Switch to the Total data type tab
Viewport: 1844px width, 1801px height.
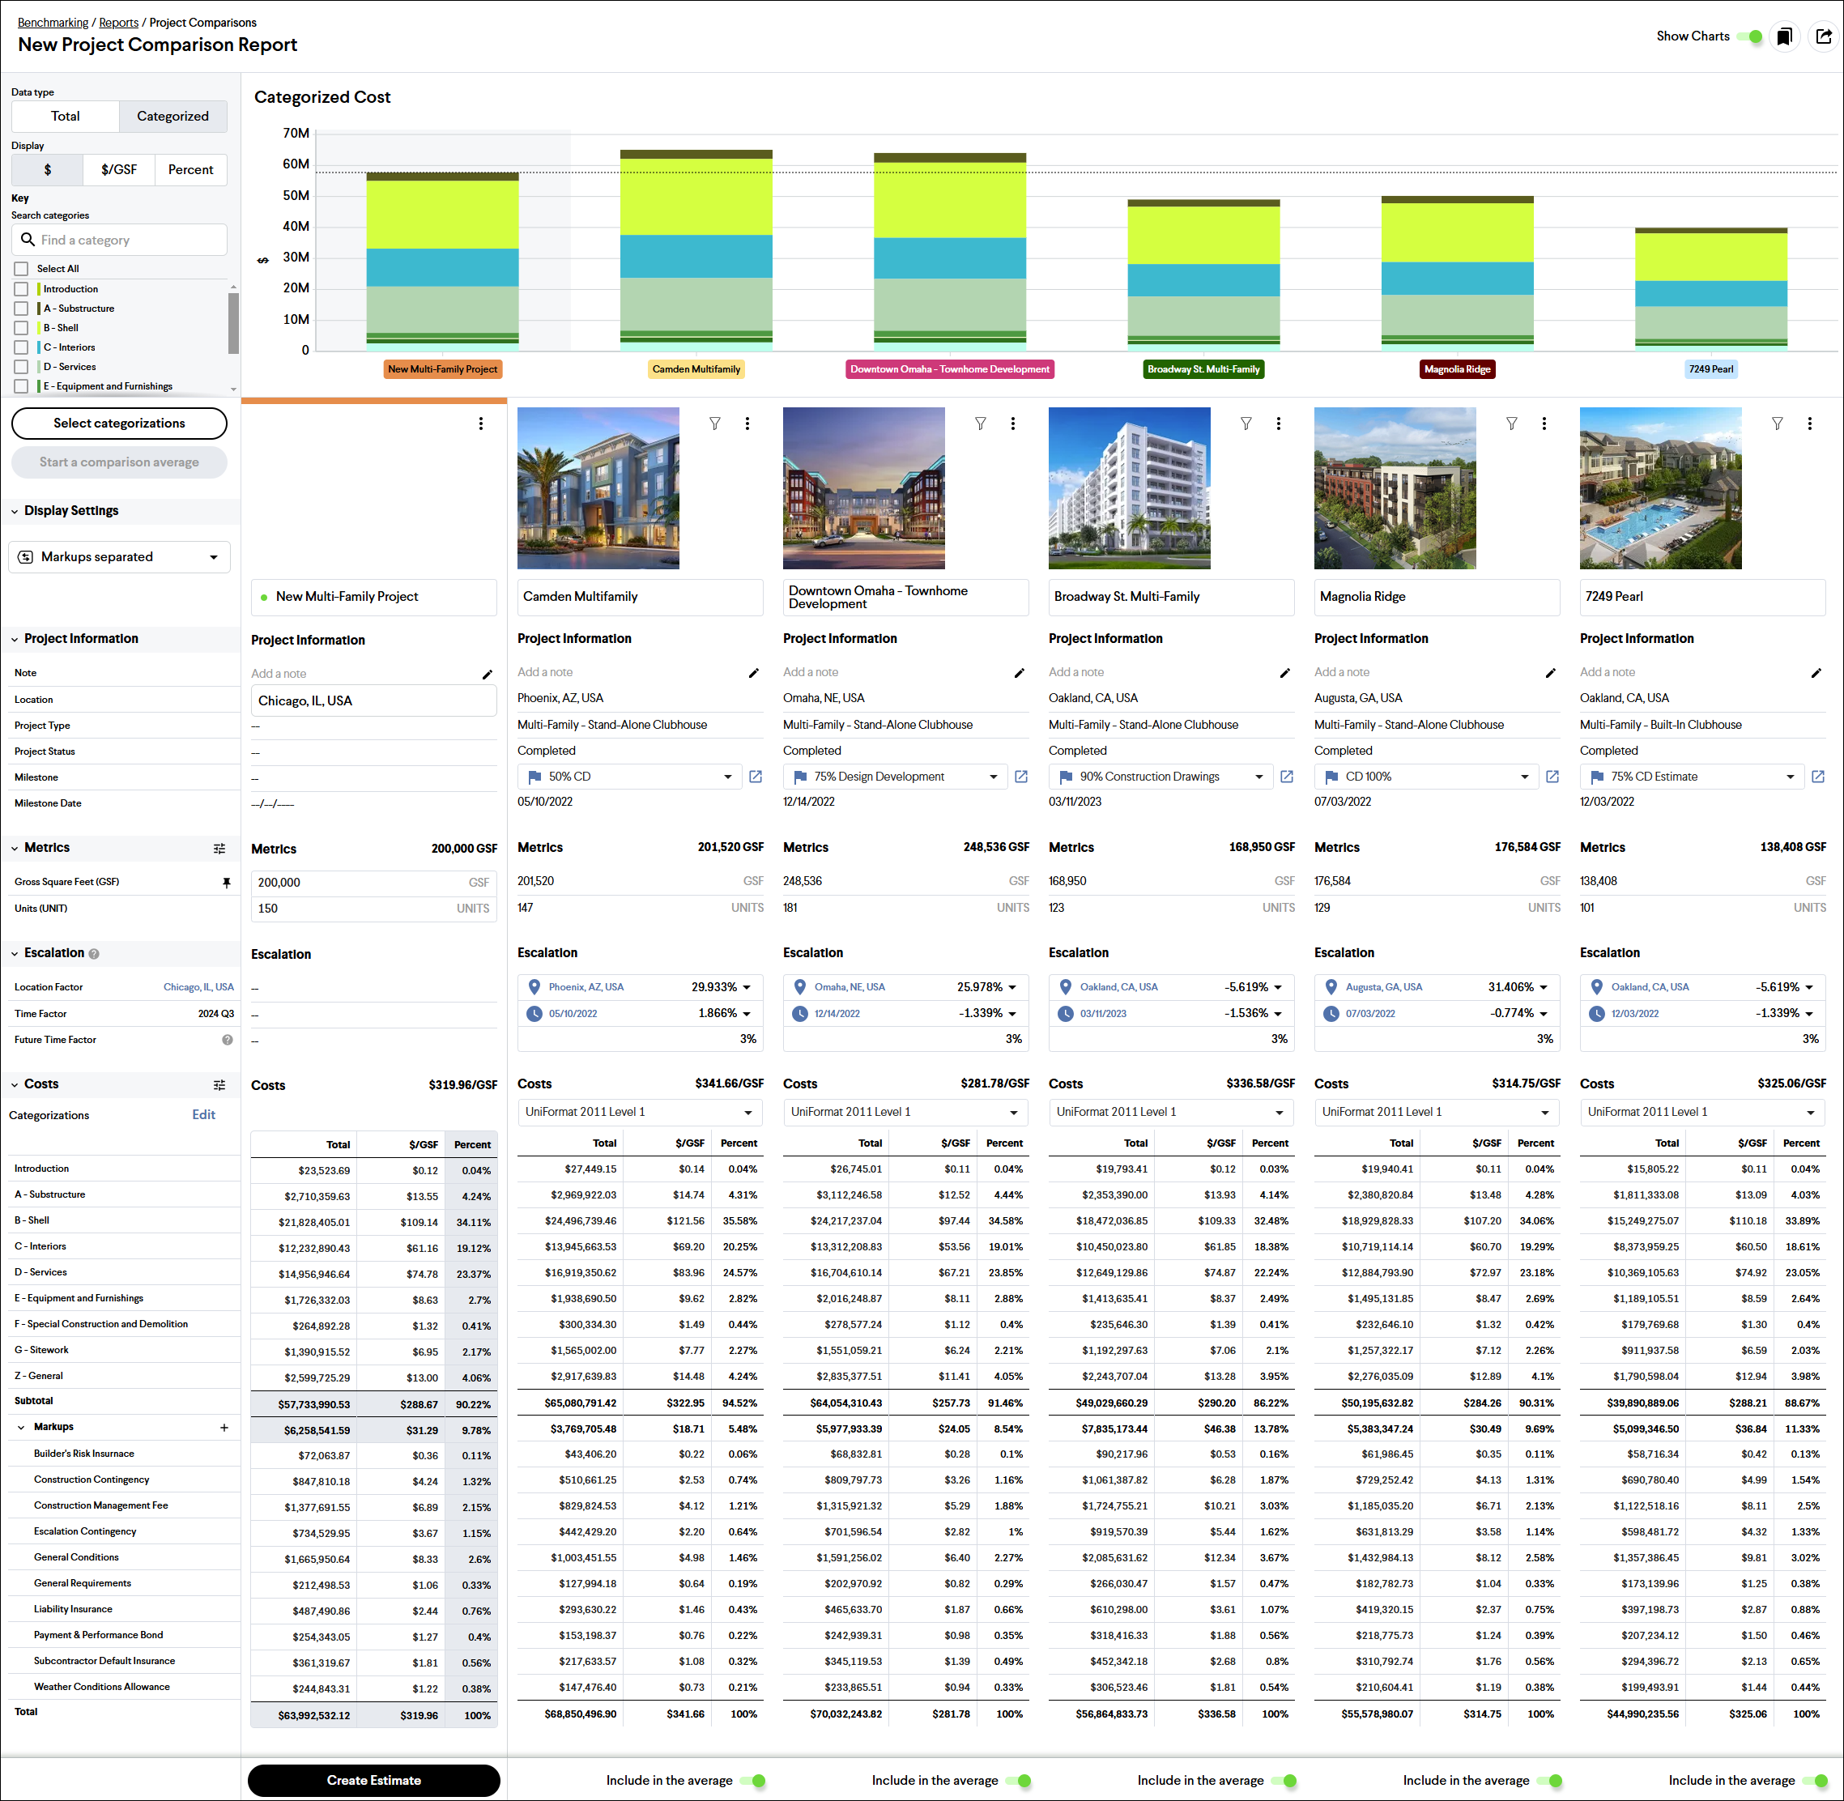(x=66, y=116)
